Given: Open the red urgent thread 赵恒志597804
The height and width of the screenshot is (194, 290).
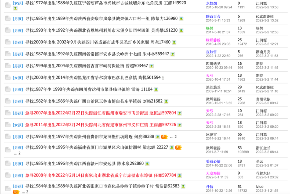Looking at the screenshot, I should point(101,113).
